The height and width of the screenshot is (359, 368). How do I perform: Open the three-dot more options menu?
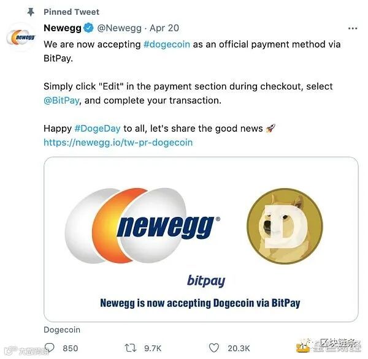pos(353,28)
